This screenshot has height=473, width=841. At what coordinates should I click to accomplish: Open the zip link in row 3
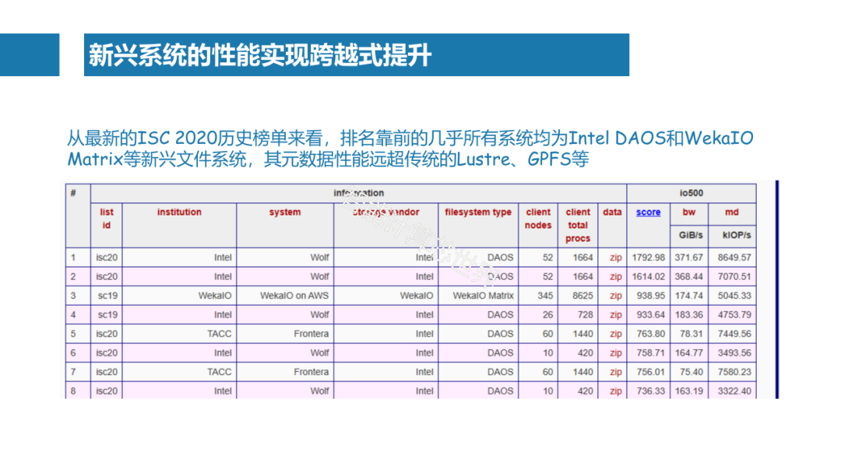[616, 296]
